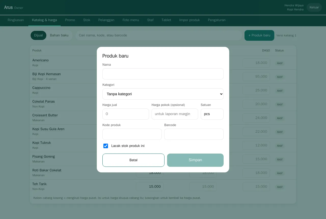
Task: Open the Croissant Butter product
Action: click(x=45, y=115)
